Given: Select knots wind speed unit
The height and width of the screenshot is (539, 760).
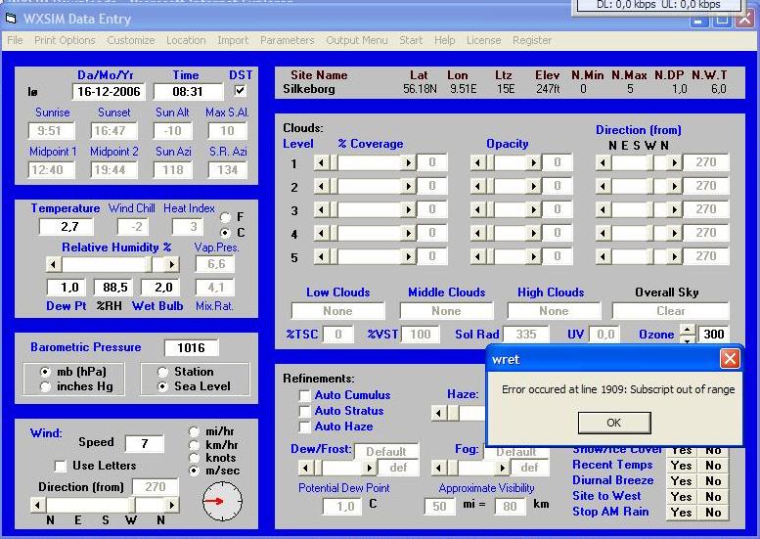Looking at the screenshot, I should click(194, 458).
